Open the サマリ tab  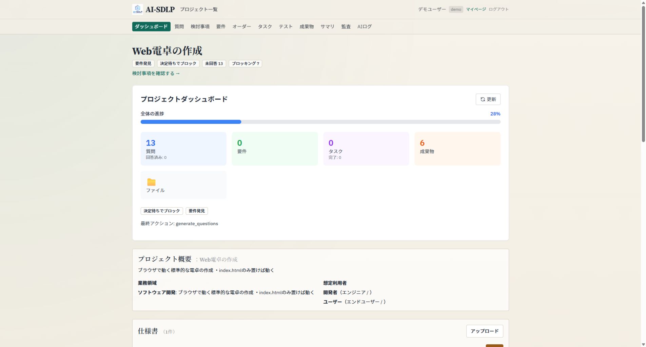click(328, 26)
